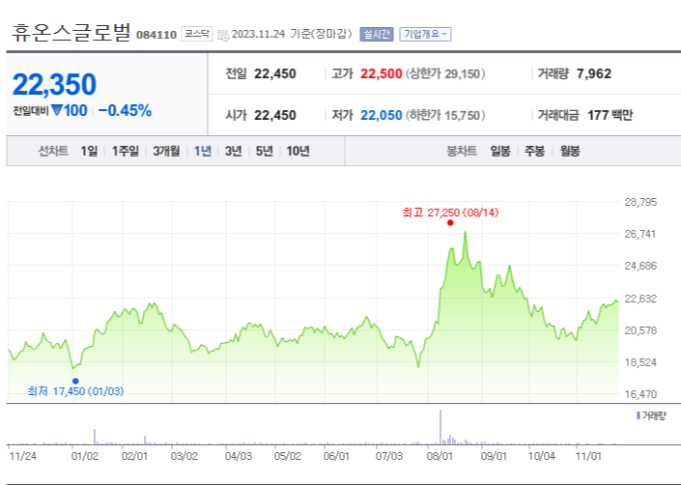Click the 거래량 legend swatch
The height and width of the screenshot is (485, 681).
[x=638, y=415]
